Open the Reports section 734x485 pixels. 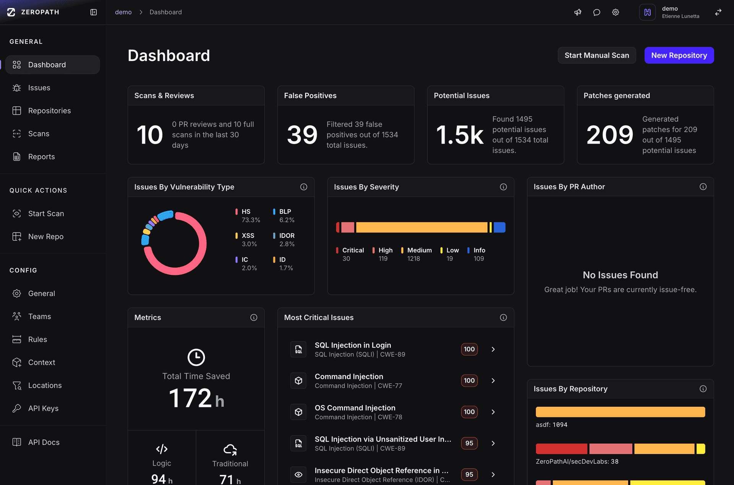point(41,156)
